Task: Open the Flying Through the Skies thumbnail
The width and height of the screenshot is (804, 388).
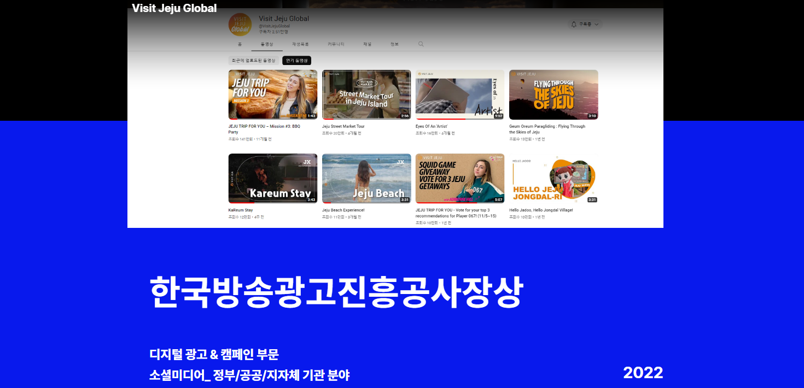Action: tap(554, 95)
